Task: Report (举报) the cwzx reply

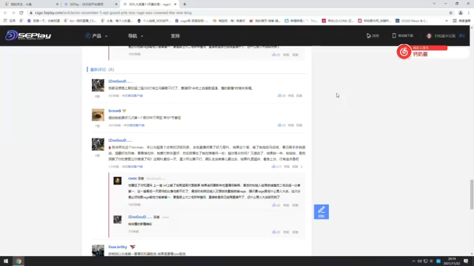Action: point(286,205)
